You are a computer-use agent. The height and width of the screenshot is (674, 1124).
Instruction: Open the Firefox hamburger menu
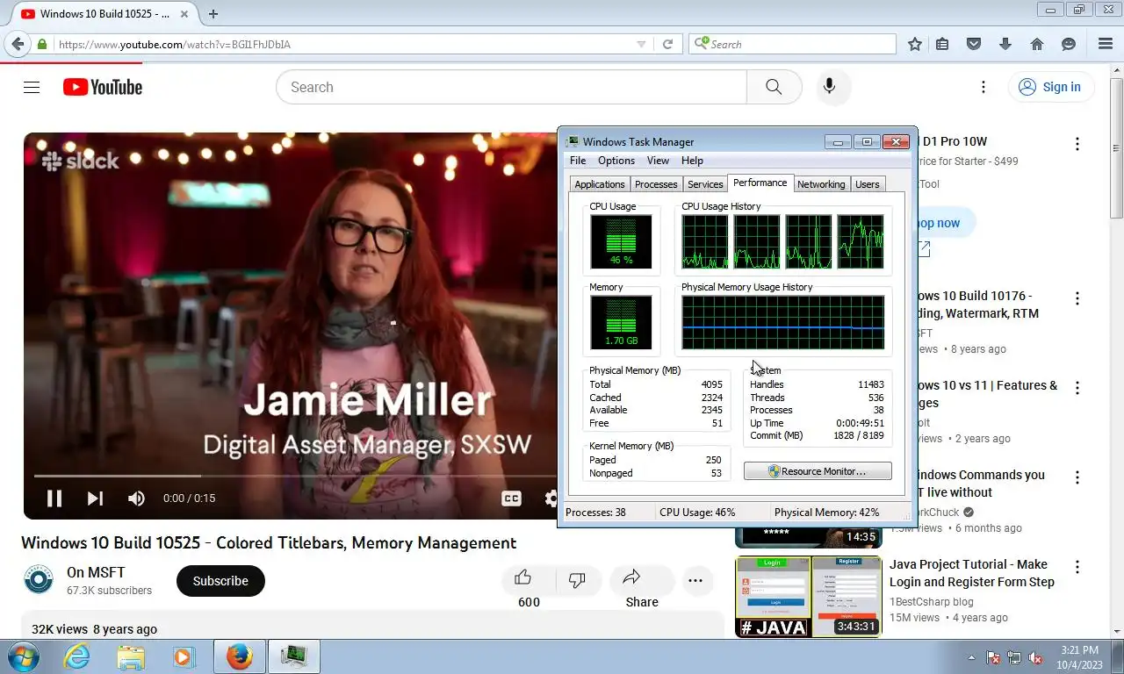coord(1106,44)
